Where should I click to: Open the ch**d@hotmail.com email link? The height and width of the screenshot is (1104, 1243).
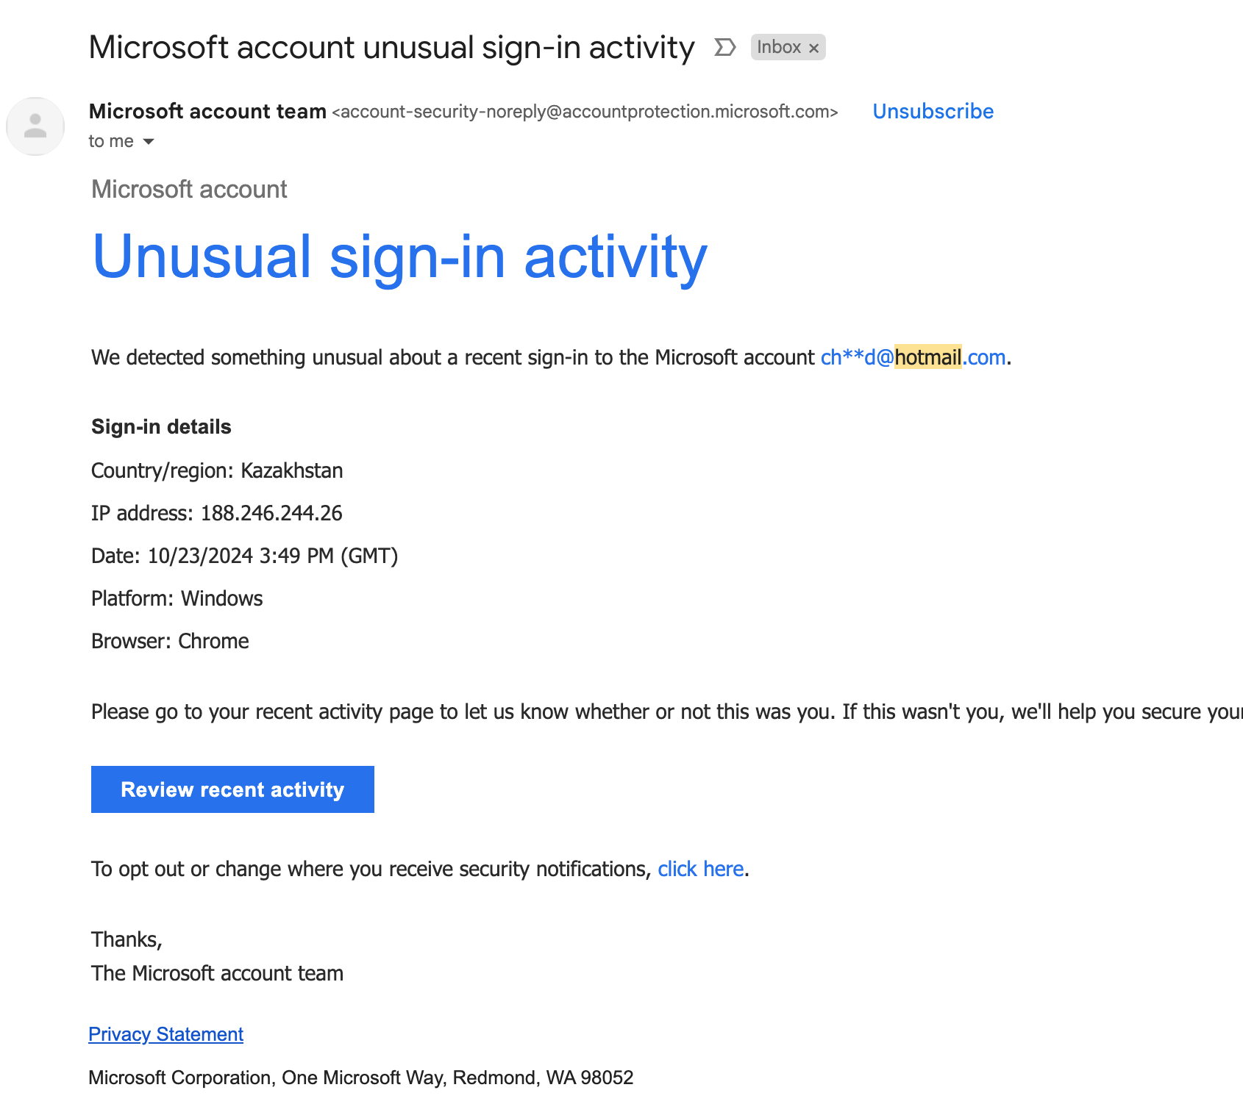(913, 357)
